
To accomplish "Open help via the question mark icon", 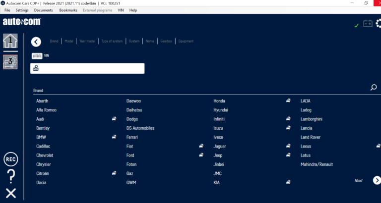I will point(10,176).
